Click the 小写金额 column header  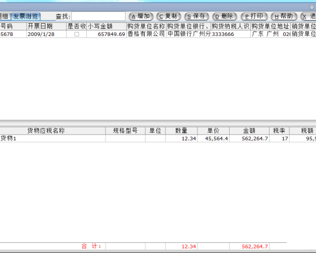[x=107, y=26]
